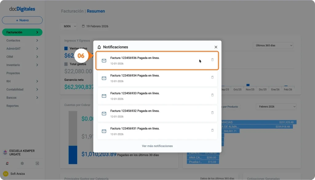Click the docDigitales logo

[x=22, y=9]
